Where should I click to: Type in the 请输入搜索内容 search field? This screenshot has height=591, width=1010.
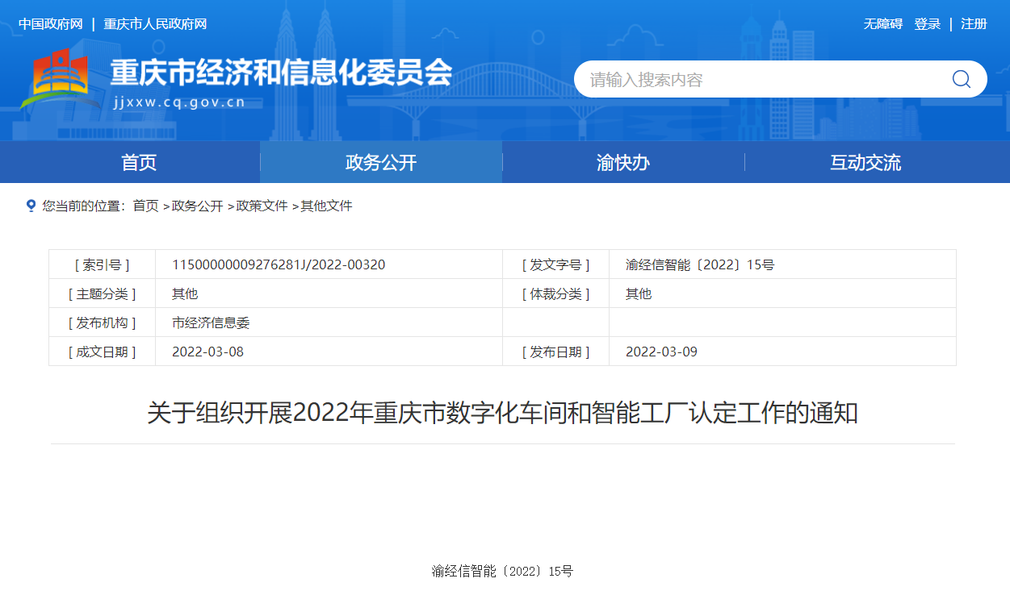(759, 80)
